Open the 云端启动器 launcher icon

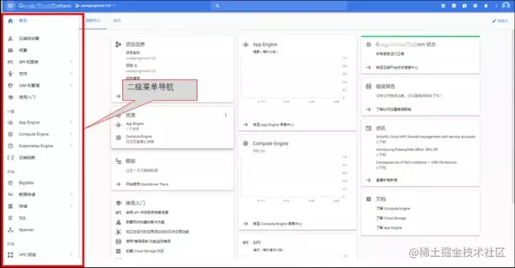click(x=10, y=39)
